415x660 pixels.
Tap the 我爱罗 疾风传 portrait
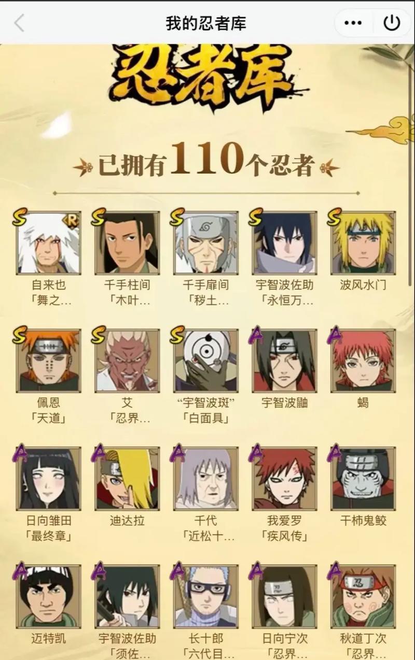(284, 478)
